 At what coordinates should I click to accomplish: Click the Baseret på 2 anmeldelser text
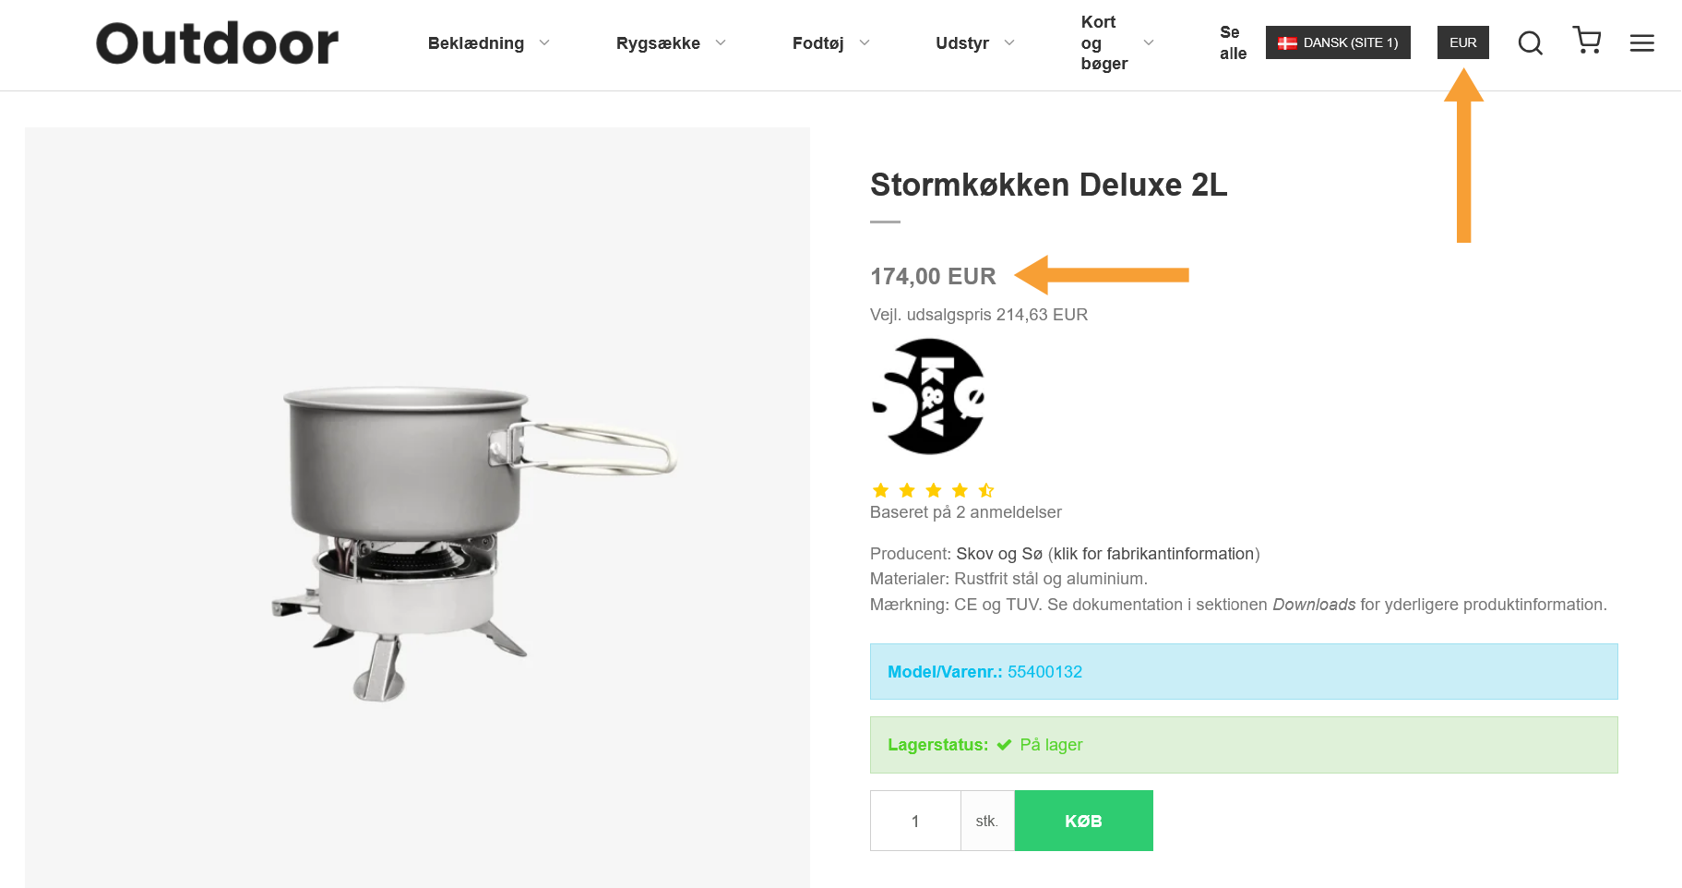pos(965,512)
